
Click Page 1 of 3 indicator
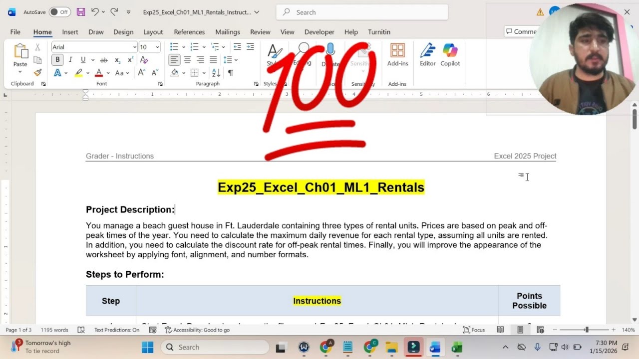click(18, 330)
